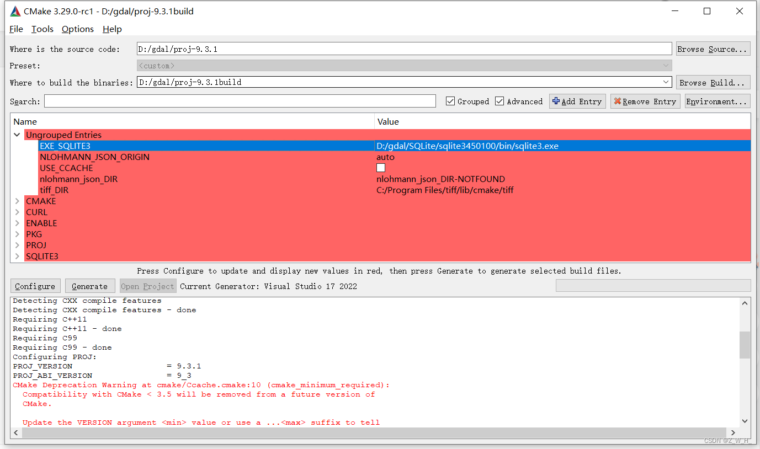Click the nlohmann_json_DIR-NOTFOUND value

[440, 179]
